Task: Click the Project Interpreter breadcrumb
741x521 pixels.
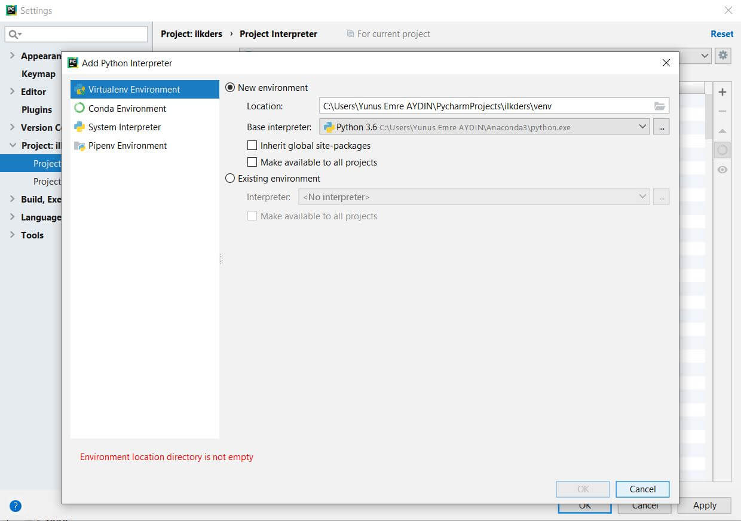Action: tap(278, 34)
